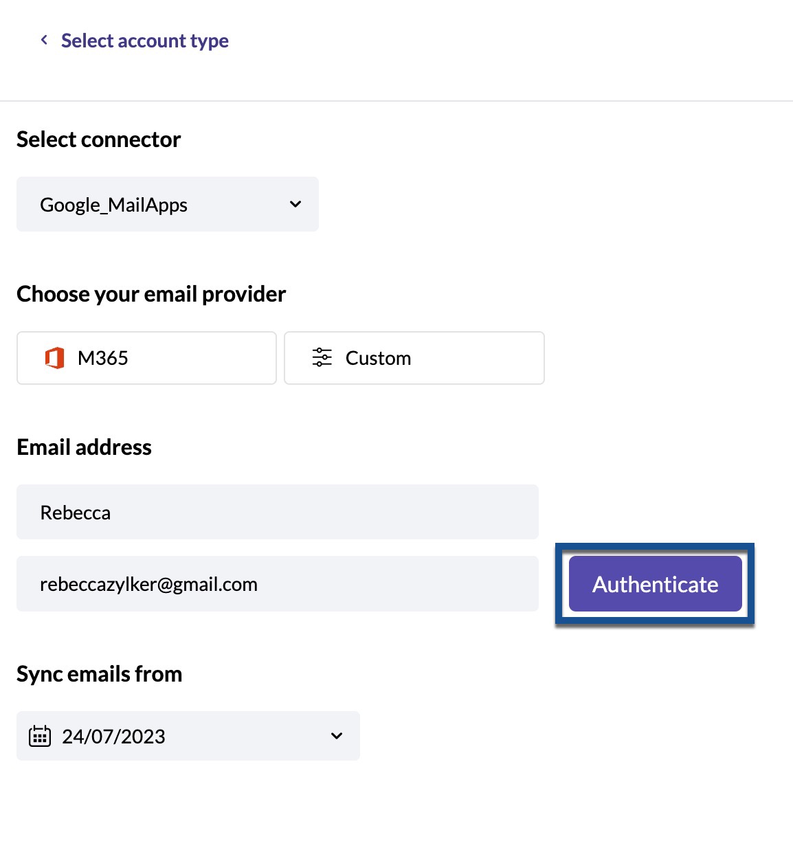This screenshot has width=793, height=841.
Task: Click the Microsoft 365 office logo icon
Action: tap(54, 358)
